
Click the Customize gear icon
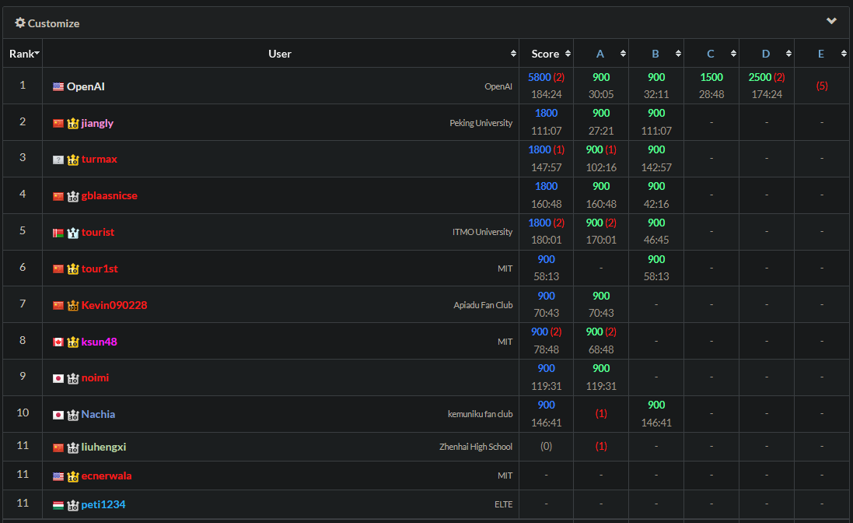click(20, 23)
